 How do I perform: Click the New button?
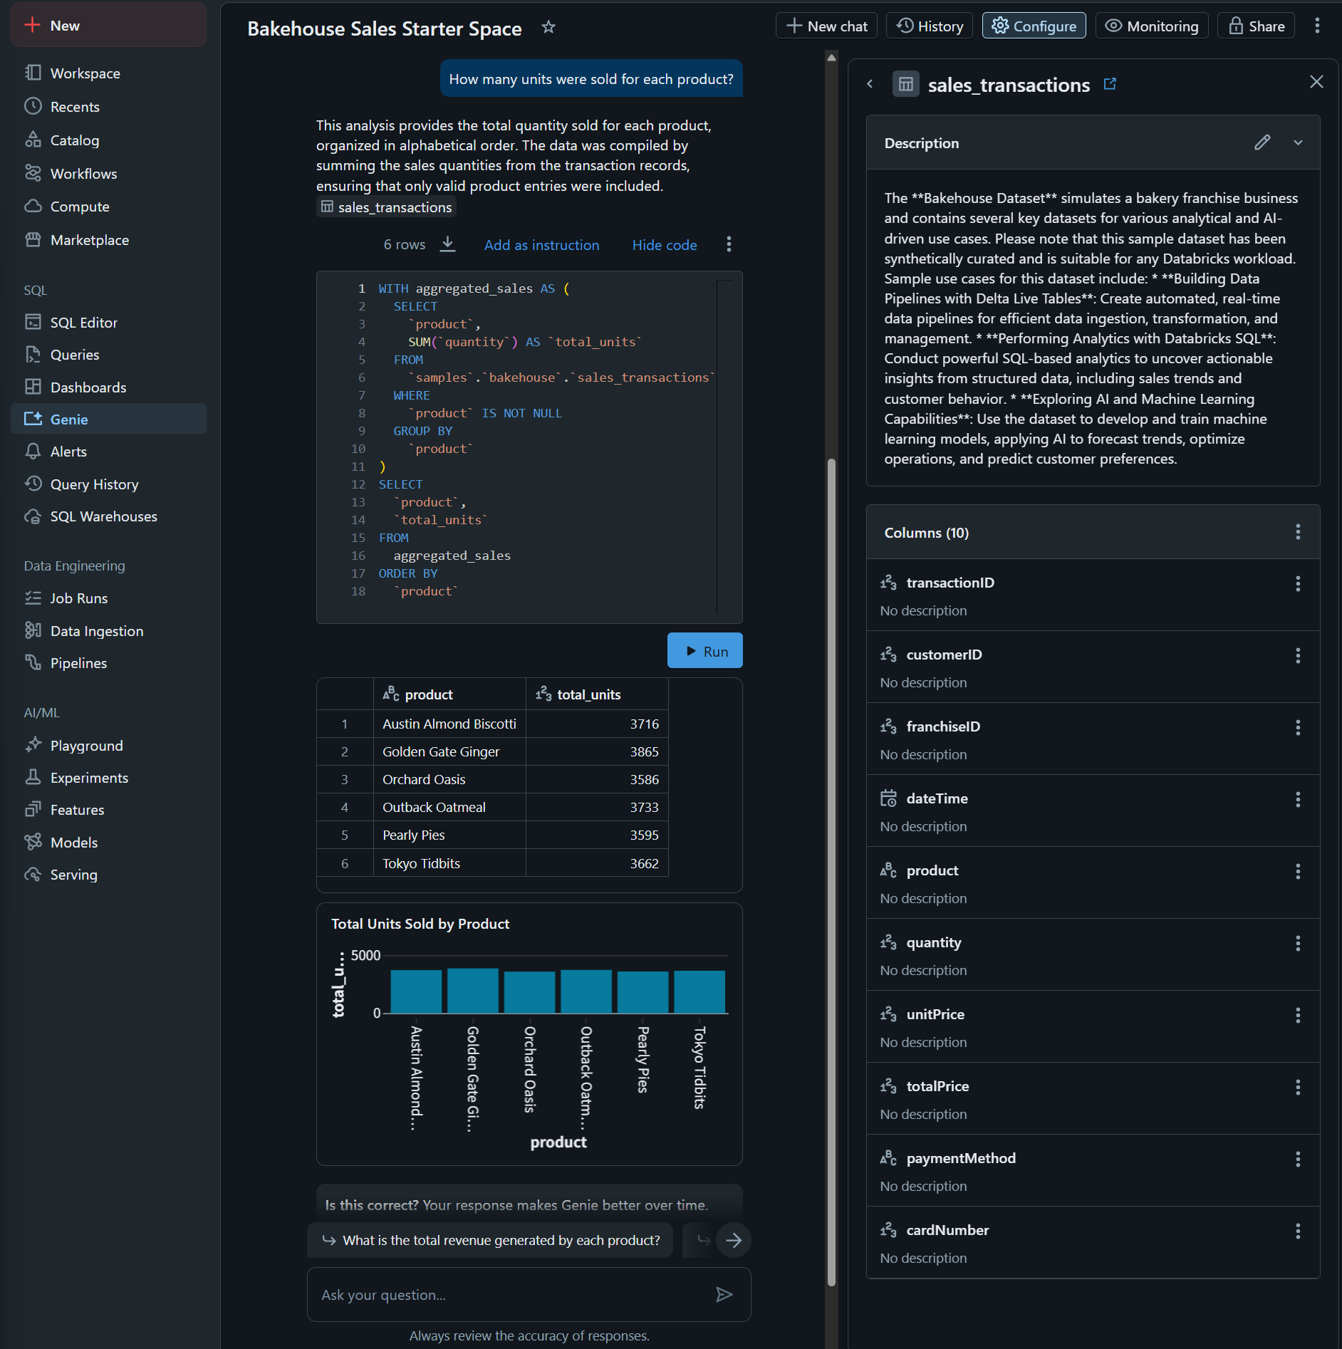108,26
